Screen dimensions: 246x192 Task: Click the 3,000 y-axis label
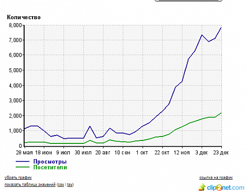coord(15,100)
